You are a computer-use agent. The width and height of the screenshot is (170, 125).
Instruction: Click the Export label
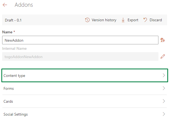click(133, 20)
